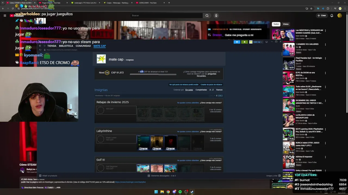
Task: Click the next page arrow in badges
Action: [x=220, y=96]
